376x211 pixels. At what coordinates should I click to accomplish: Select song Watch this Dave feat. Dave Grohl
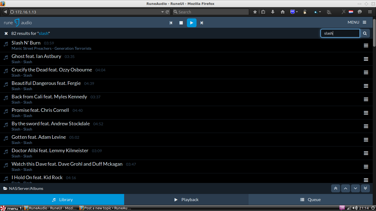tap(67, 164)
